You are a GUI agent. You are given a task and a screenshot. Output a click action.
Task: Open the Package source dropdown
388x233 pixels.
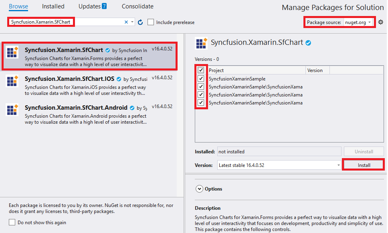[x=358, y=22]
